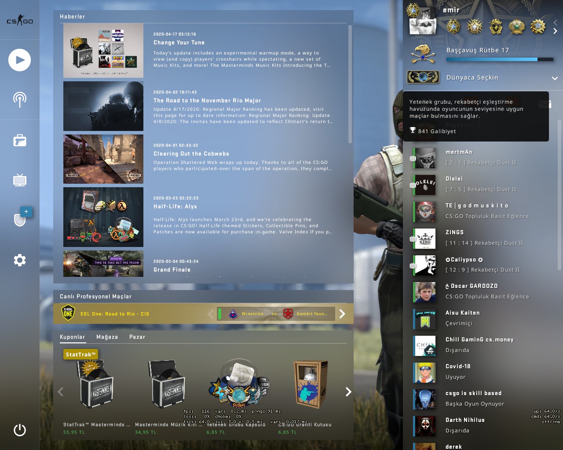Switch to the Mağaza tab
This screenshot has width=563, height=450.
tap(107, 337)
